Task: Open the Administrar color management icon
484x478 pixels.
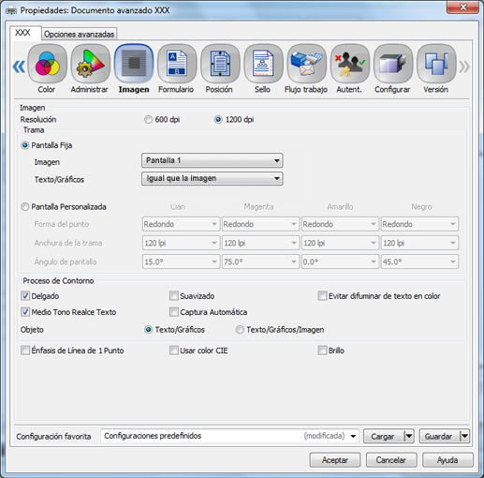Action: (x=91, y=64)
